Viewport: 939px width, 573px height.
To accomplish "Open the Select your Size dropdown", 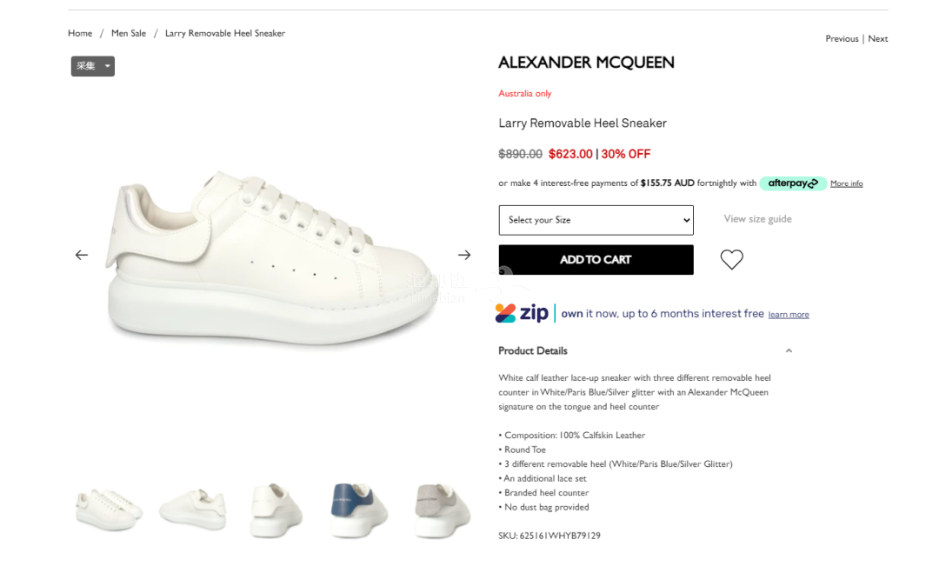I will coord(596,220).
